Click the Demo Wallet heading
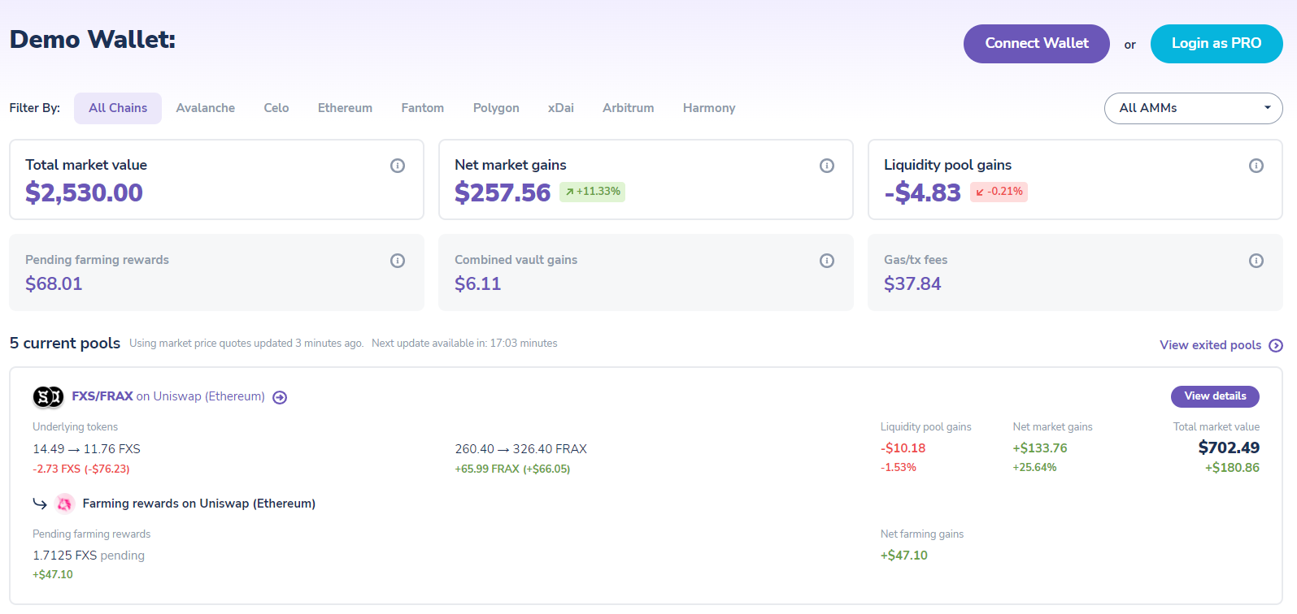Screen dimensions: 1297x614 (93, 40)
